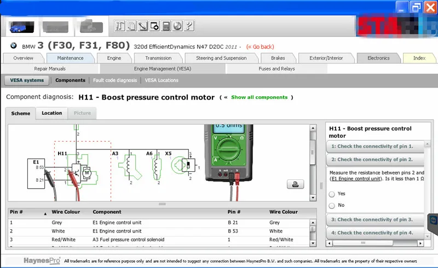Viewport: 438px width, 268px height.
Task: Open the Index tab
Action: pyautogui.click(x=419, y=58)
